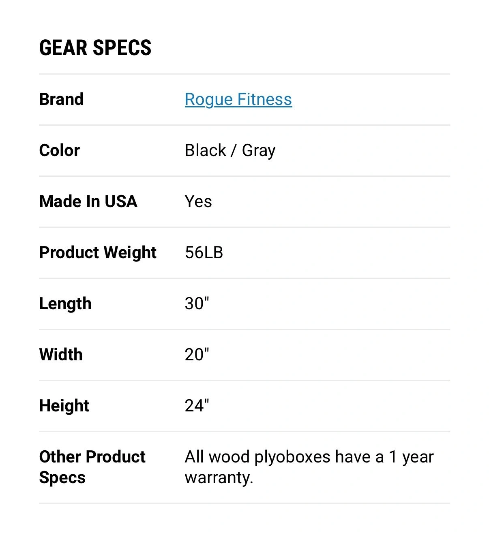Screen dimensions: 489x533
Task: Click the Other Product Specs label
Action: (x=92, y=467)
